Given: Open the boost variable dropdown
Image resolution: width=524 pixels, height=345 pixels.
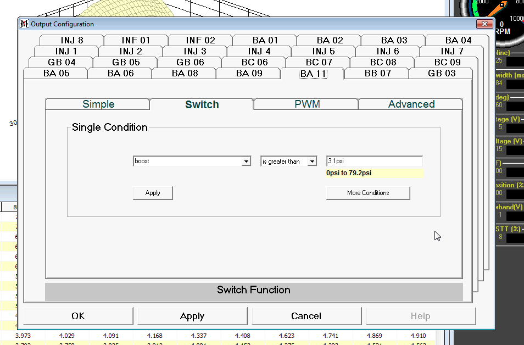Looking at the screenshot, I should pyautogui.click(x=246, y=162).
